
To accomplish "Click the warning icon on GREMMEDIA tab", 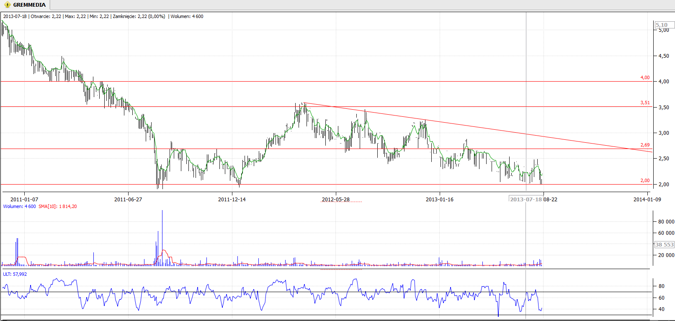I will 7,5.
